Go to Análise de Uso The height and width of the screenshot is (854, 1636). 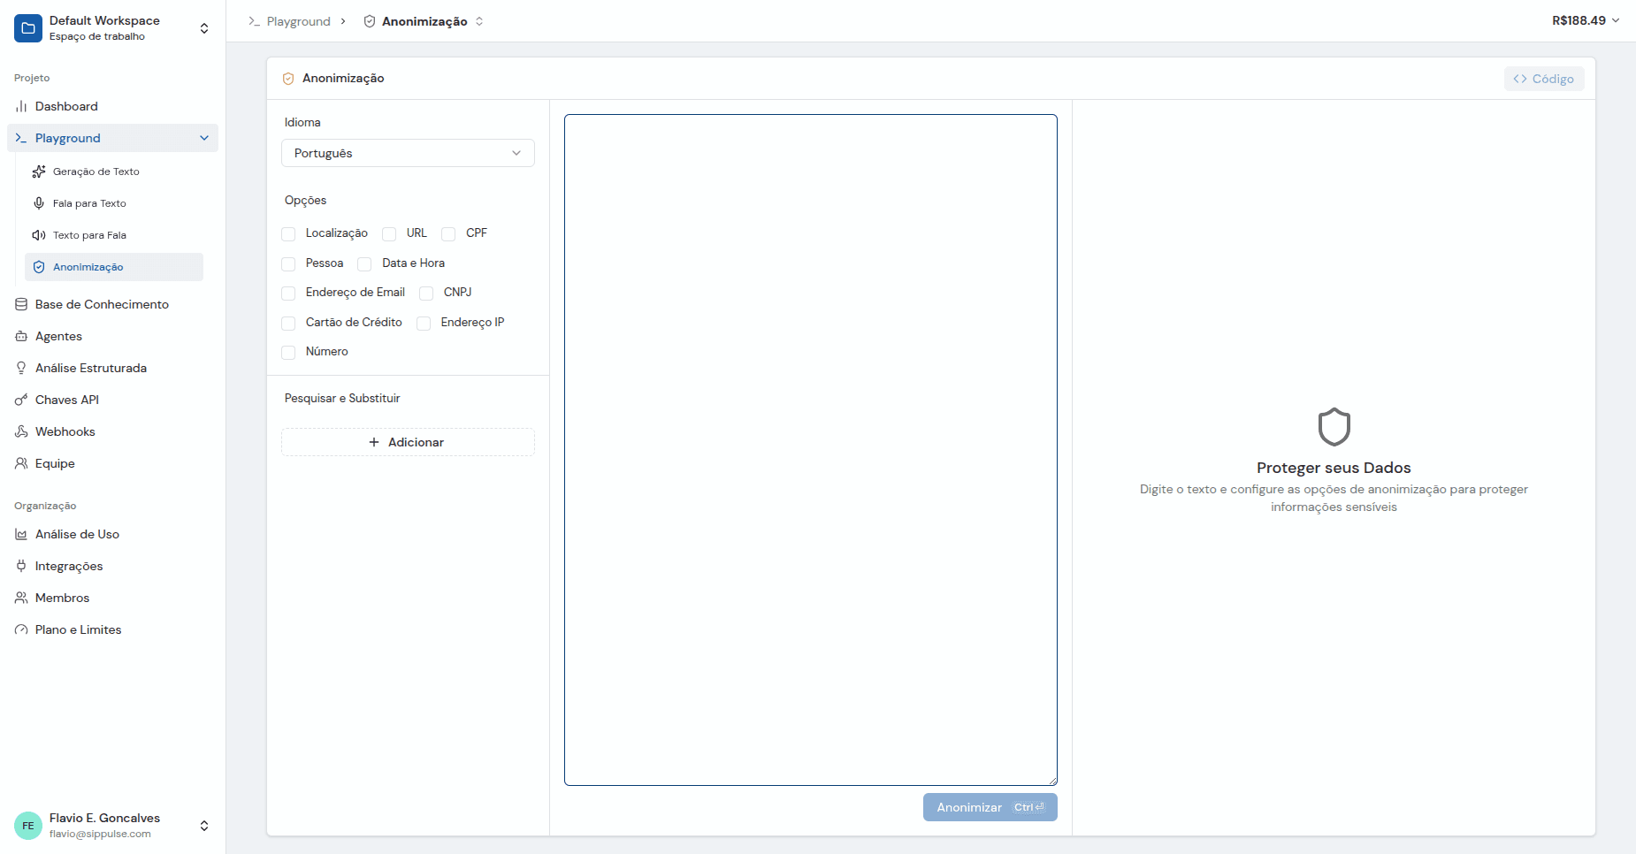pos(77,534)
